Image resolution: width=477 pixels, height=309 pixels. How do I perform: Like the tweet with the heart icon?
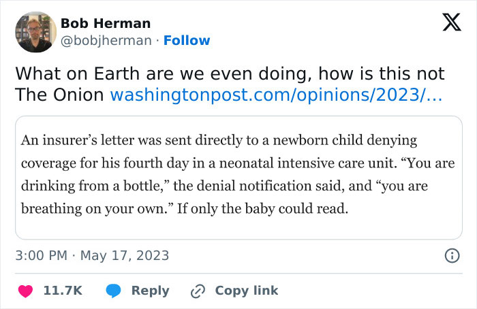tap(26, 291)
